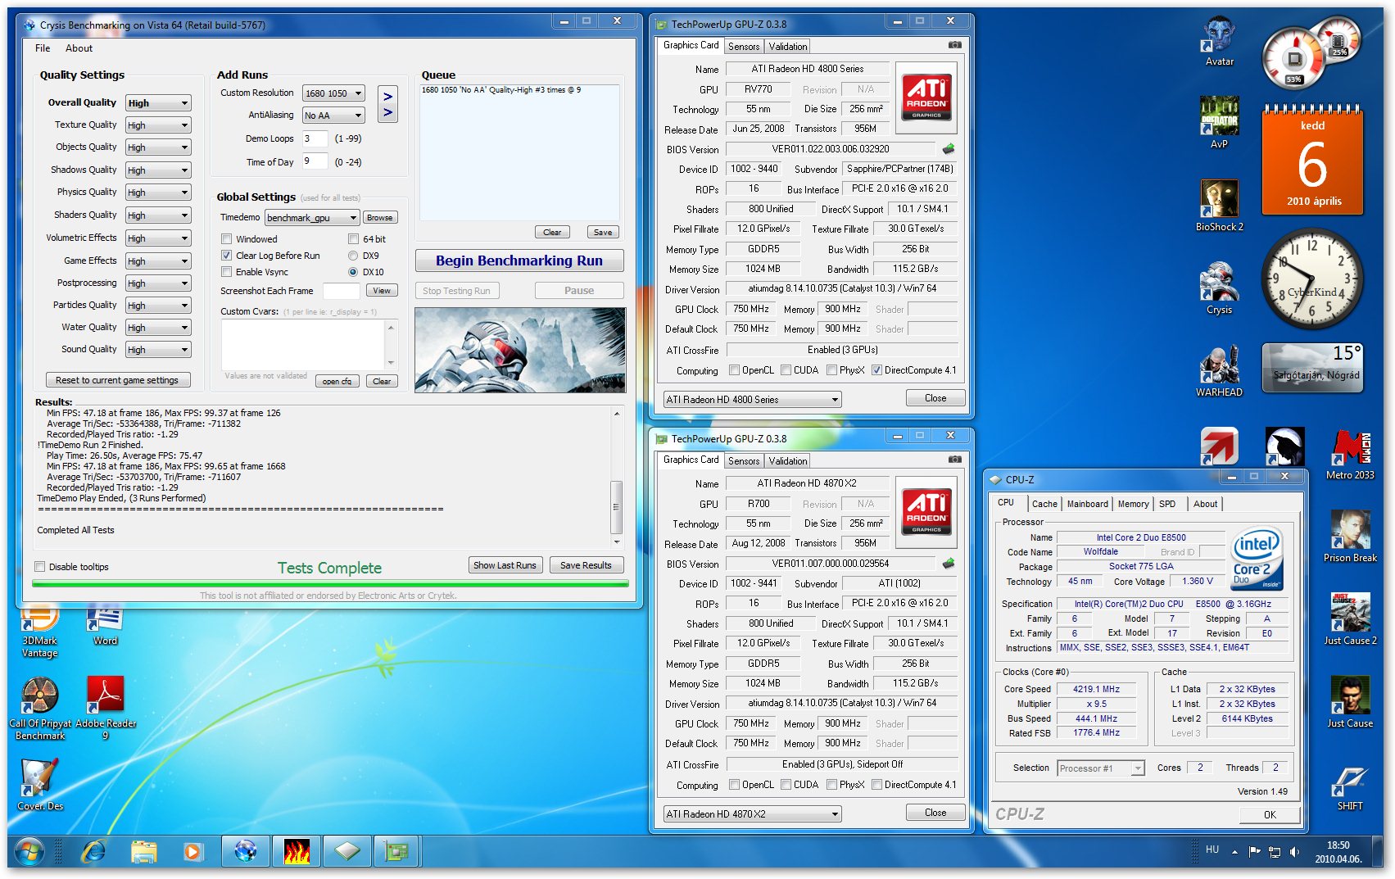Switch to Validation tab in bottom GPU-Z
This screenshot has height=879, width=1395.
788,461
